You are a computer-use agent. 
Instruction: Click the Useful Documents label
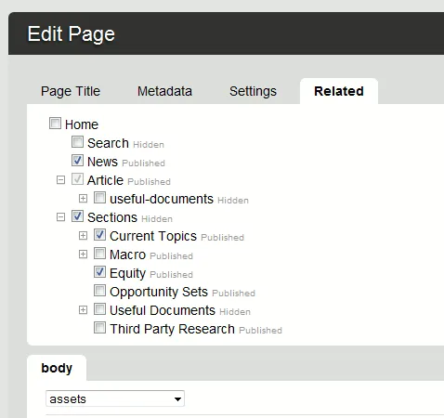[163, 310]
